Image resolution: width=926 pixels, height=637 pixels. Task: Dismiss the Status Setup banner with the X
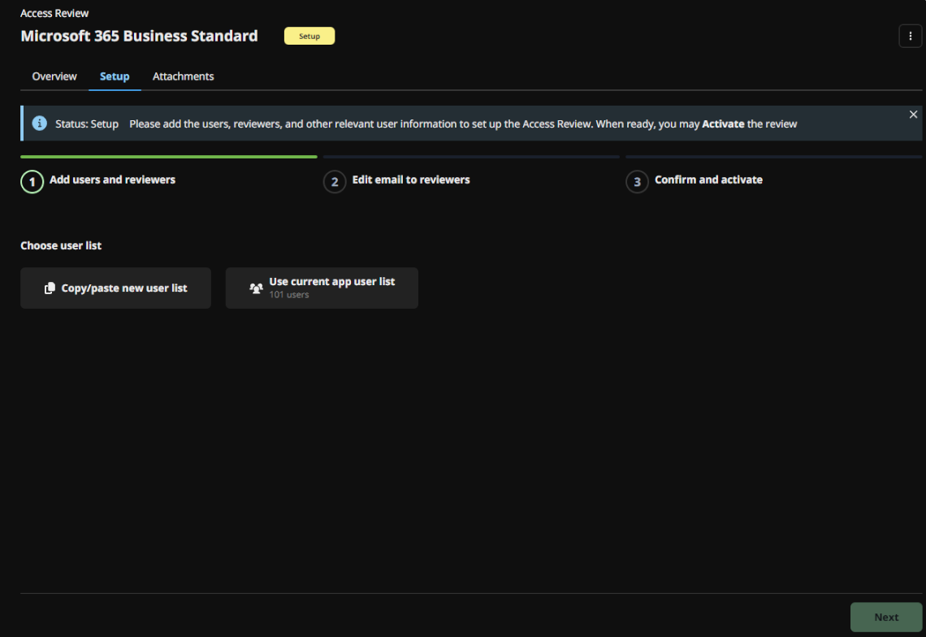(x=913, y=114)
